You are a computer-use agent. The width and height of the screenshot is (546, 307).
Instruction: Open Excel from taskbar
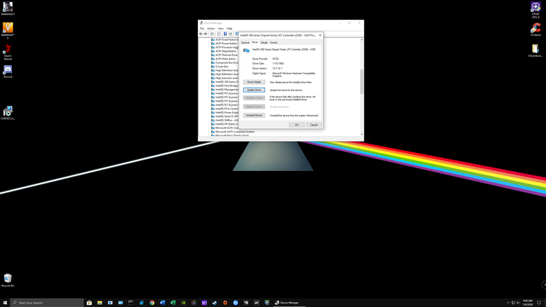(173, 303)
